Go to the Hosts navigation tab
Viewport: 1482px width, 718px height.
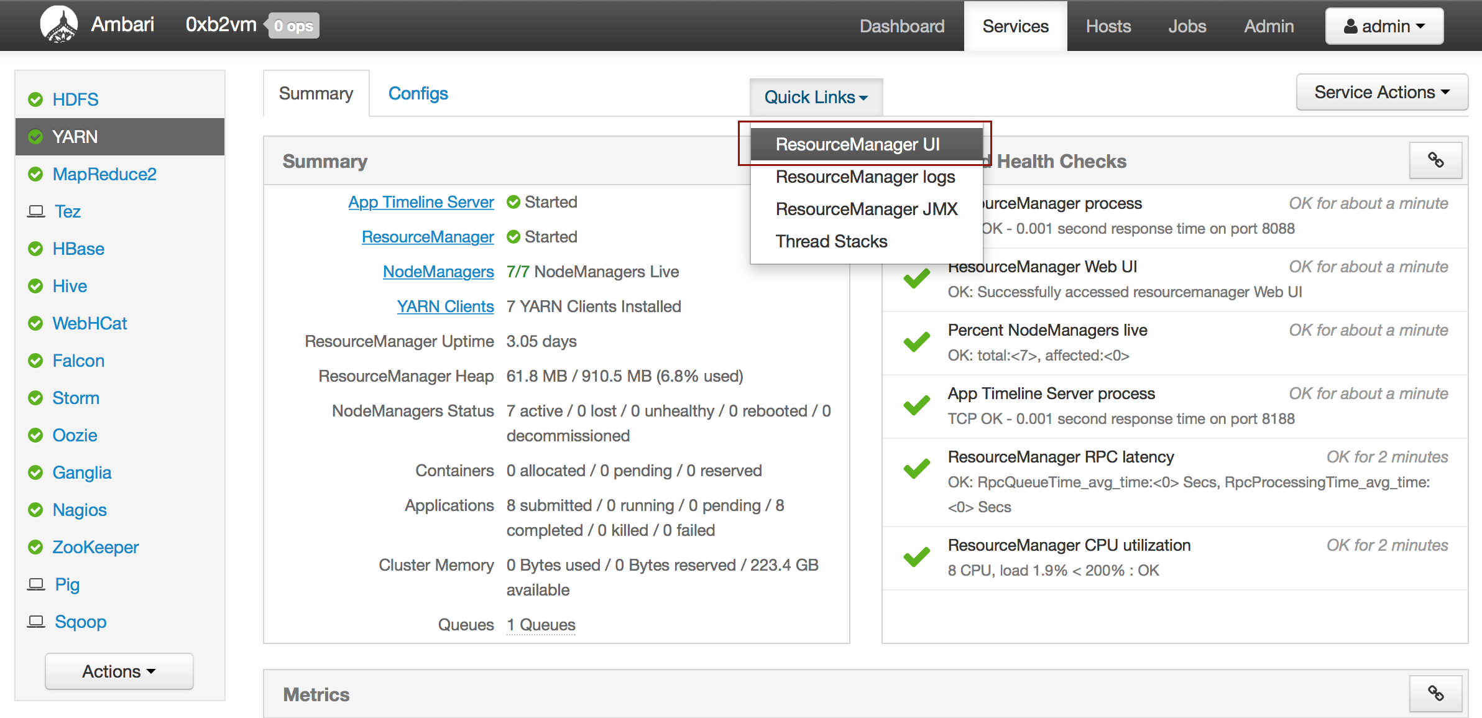pos(1108,26)
